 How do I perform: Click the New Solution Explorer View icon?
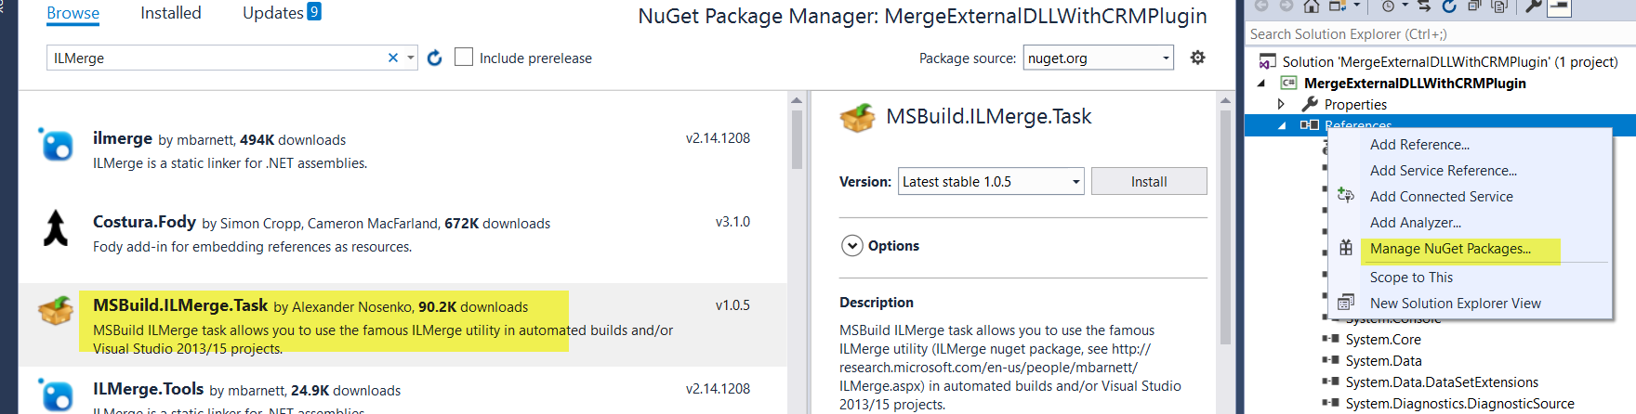[1346, 303]
